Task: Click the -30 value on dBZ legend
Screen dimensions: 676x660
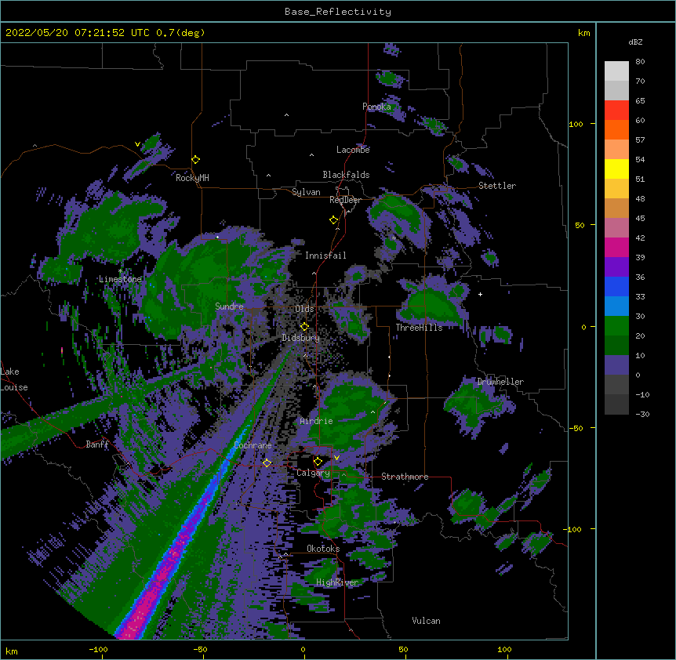Action: pyautogui.click(x=642, y=415)
